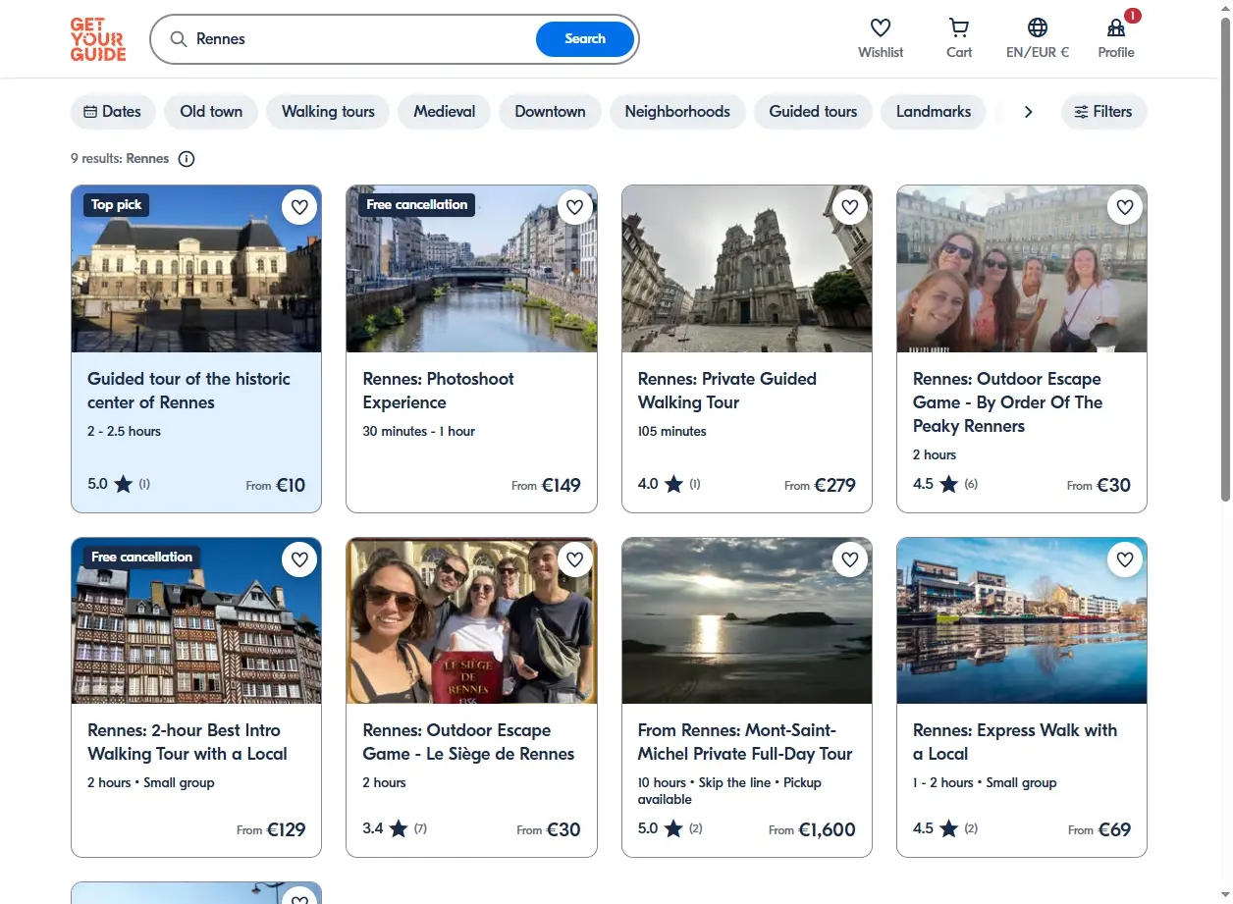Toggle the wishlist heart on Rennes: Photoshoot Experience
Screen dimensions: 1233x904
tap(575, 207)
